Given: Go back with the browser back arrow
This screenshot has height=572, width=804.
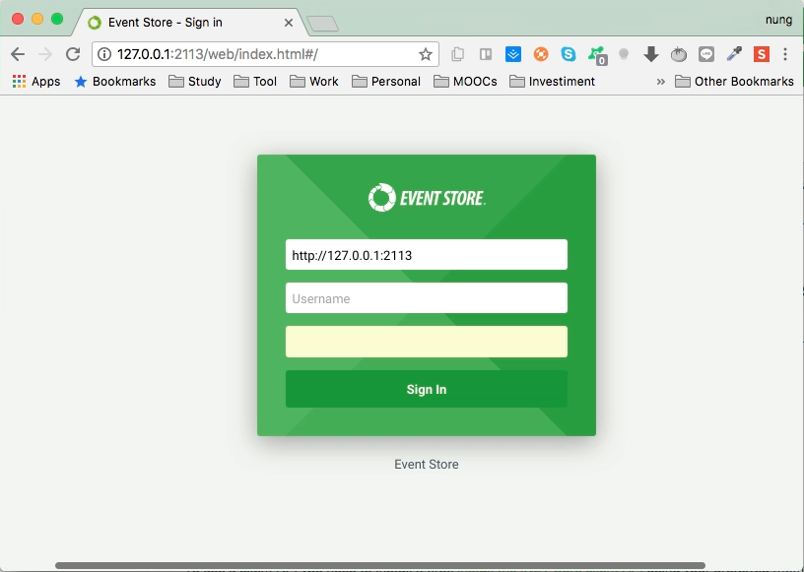Looking at the screenshot, I should (18, 54).
